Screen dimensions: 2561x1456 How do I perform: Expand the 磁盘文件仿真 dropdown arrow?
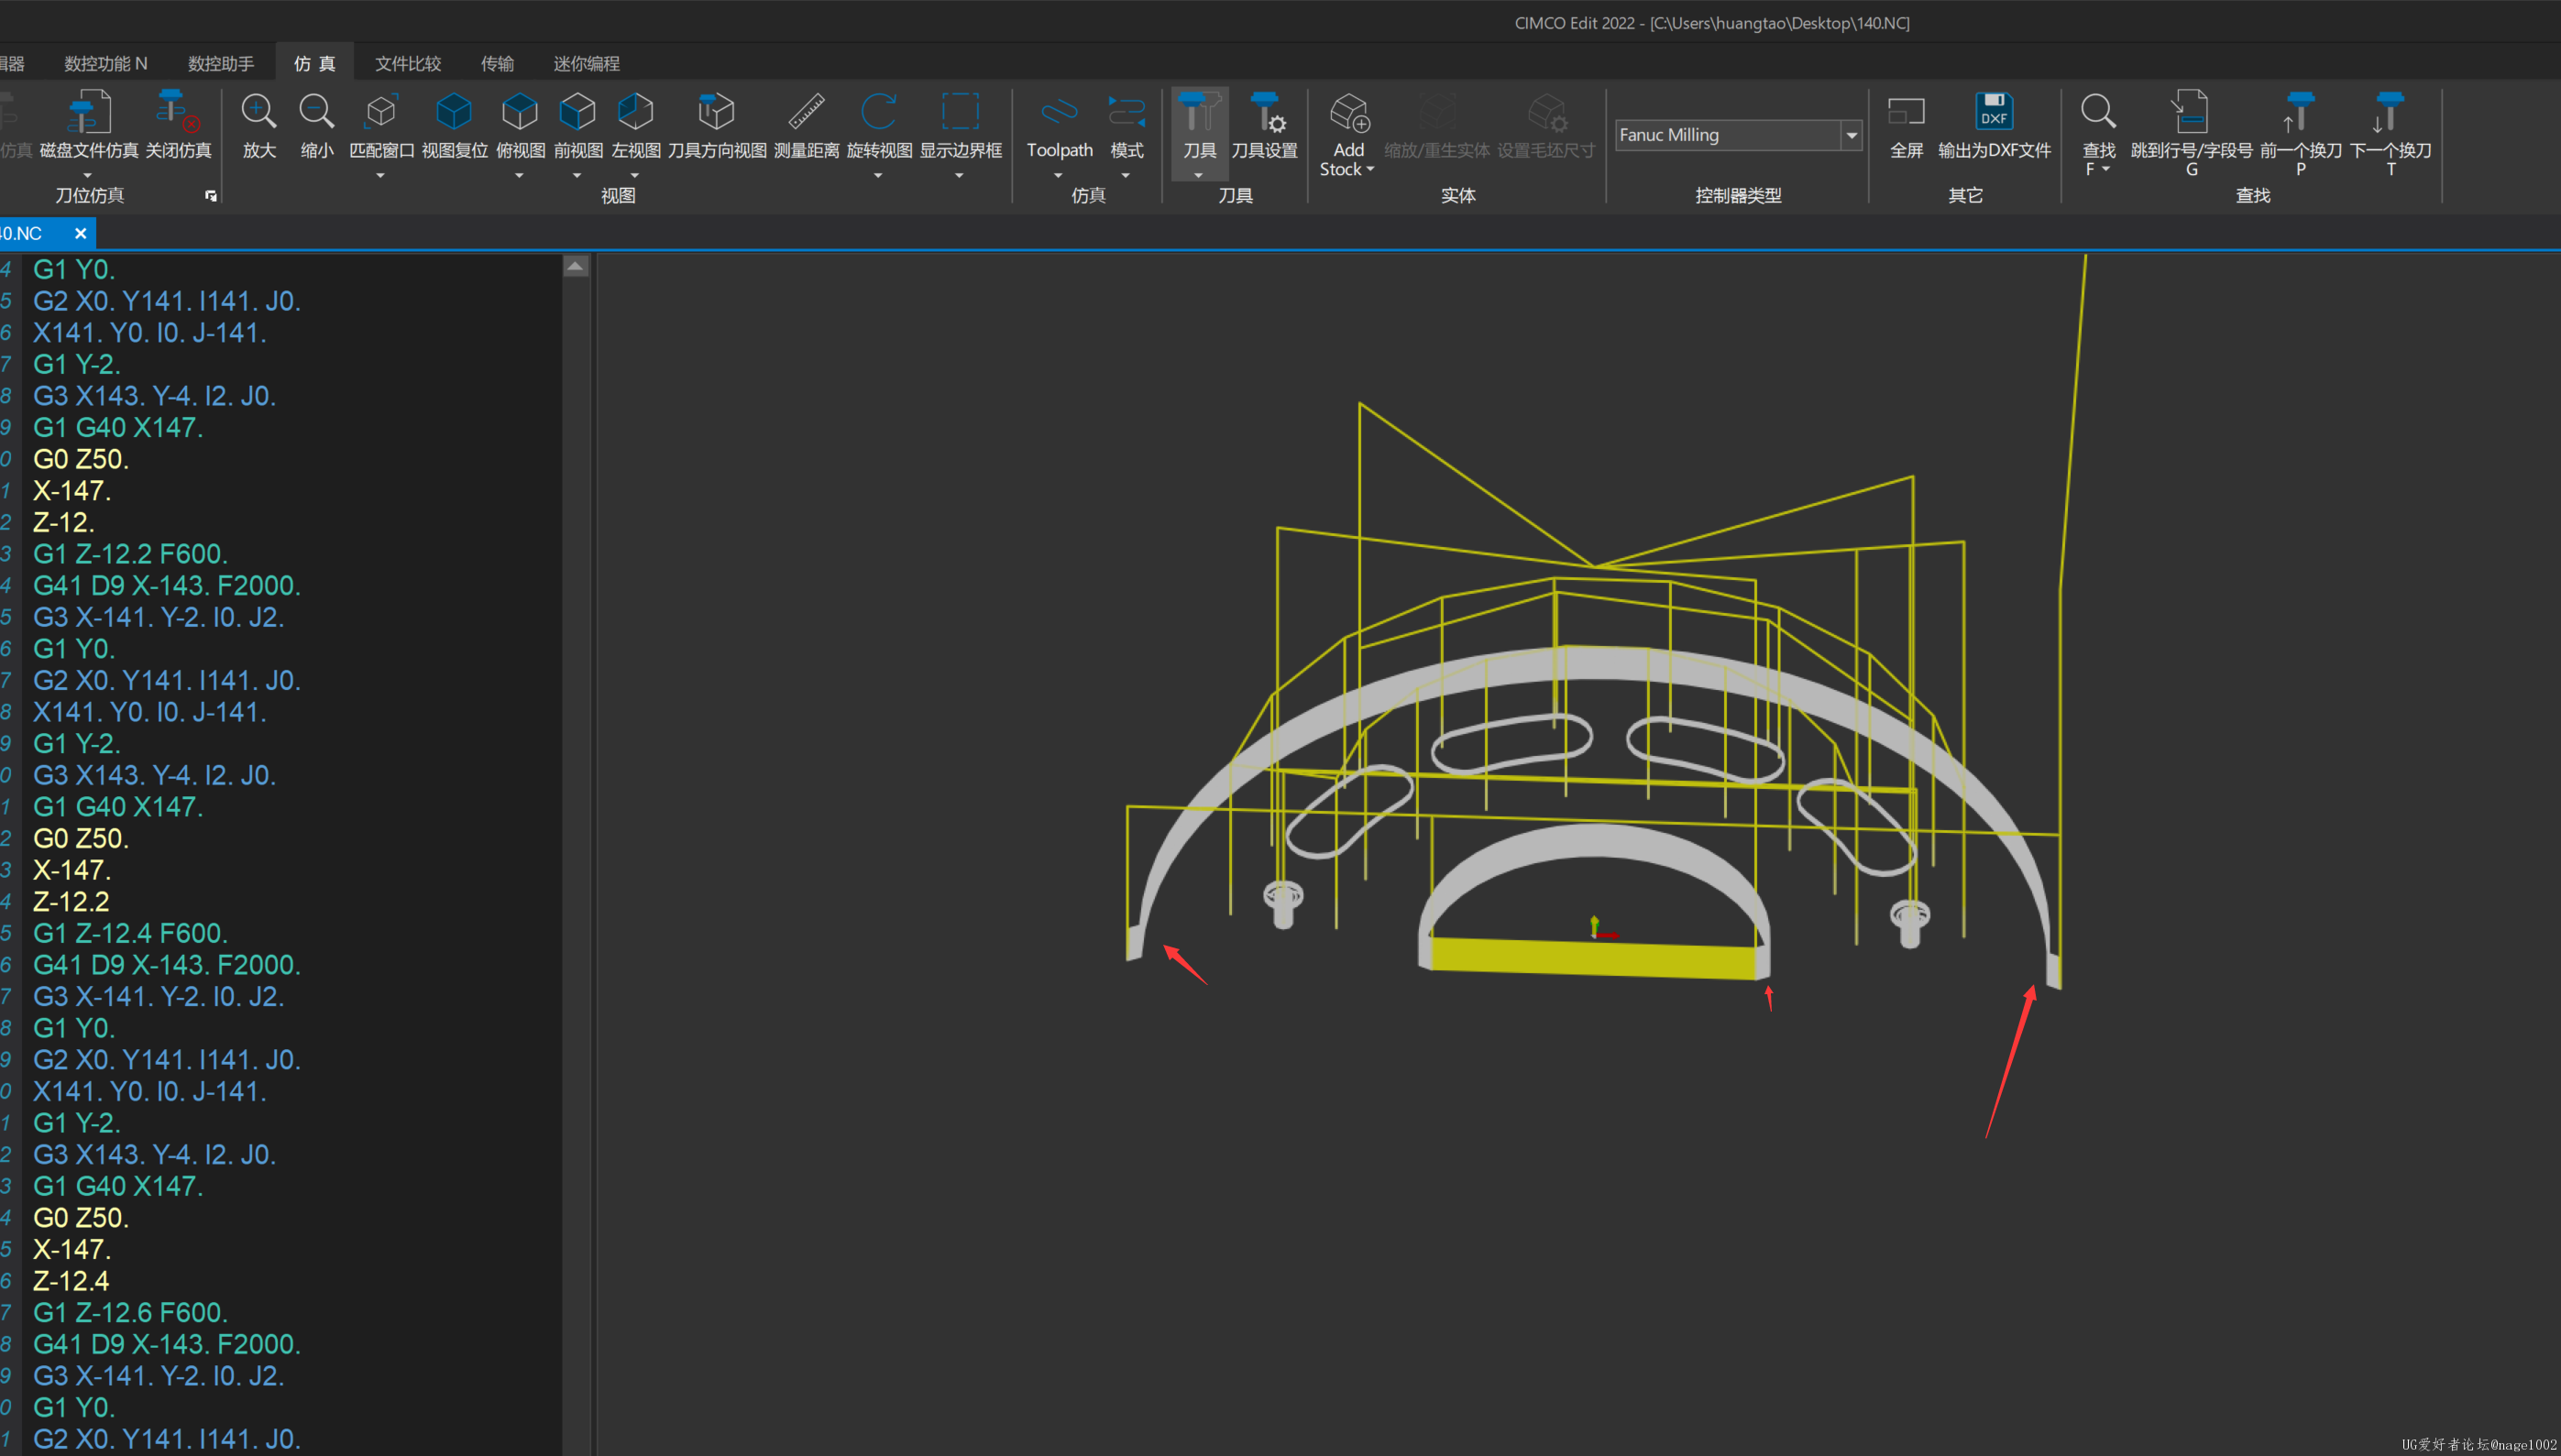88,175
